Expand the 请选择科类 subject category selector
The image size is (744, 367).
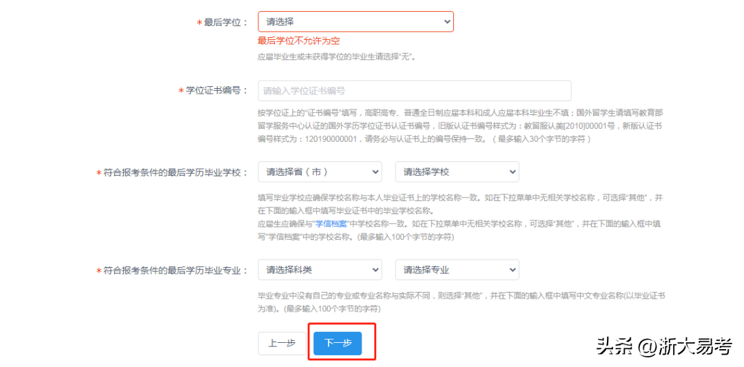point(319,269)
